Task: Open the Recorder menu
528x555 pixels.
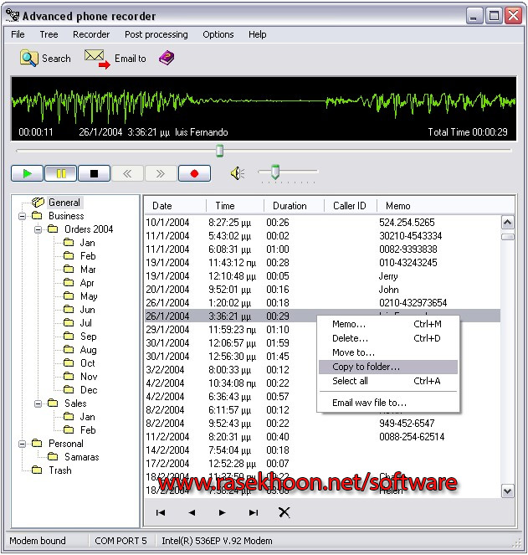Action: [x=91, y=34]
